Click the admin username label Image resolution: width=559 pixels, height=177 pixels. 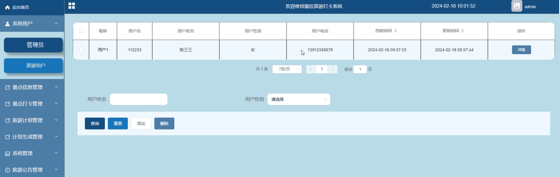[x=530, y=7]
